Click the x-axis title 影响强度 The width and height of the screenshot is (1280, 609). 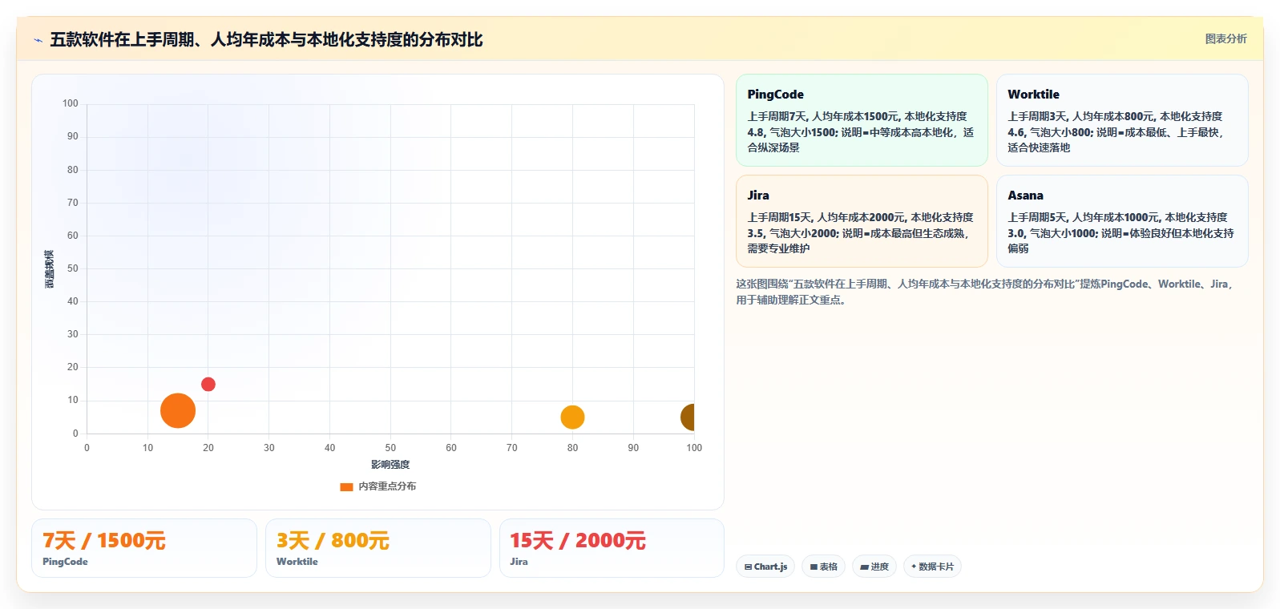pyautogui.click(x=390, y=465)
